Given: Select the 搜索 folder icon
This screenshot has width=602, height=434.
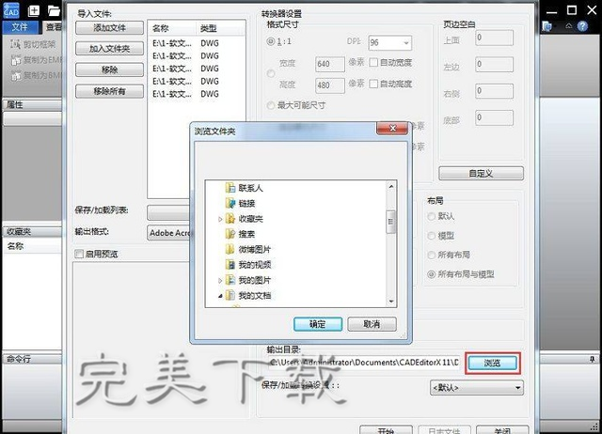Looking at the screenshot, I should coord(230,234).
